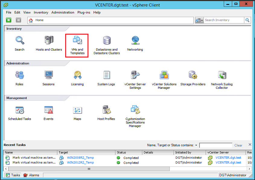Image resolution: width=255 pixels, height=180 pixels.
Task: Focus the Search Inventory field
Action: (224, 20)
